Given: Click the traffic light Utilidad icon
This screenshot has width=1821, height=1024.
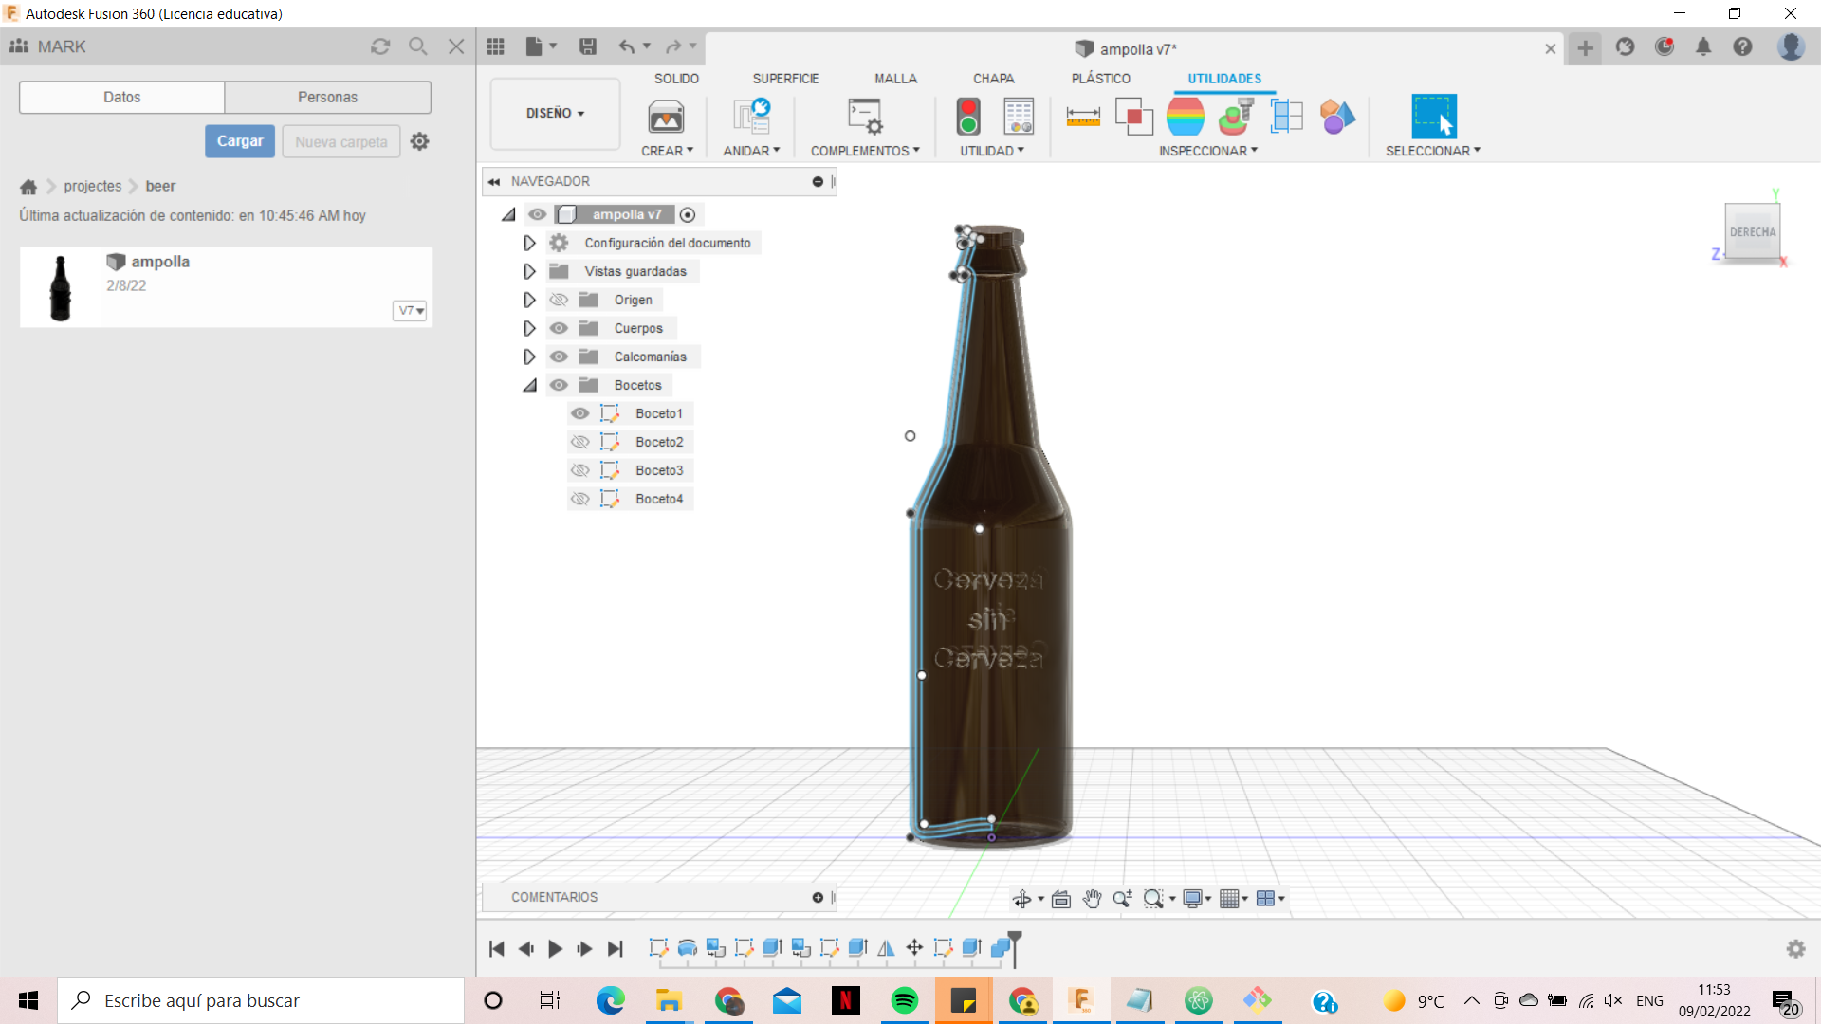Looking at the screenshot, I should [968, 118].
